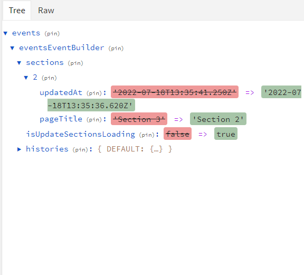Switch to the Tree tab
This screenshot has width=304, height=275.
[x=17, y=11]
